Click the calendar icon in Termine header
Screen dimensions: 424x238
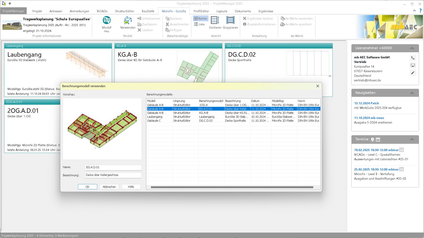coord(378,139)
